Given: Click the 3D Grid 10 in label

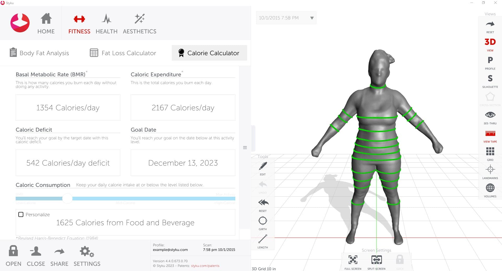Looking at the screenshot, I should 264,269.
